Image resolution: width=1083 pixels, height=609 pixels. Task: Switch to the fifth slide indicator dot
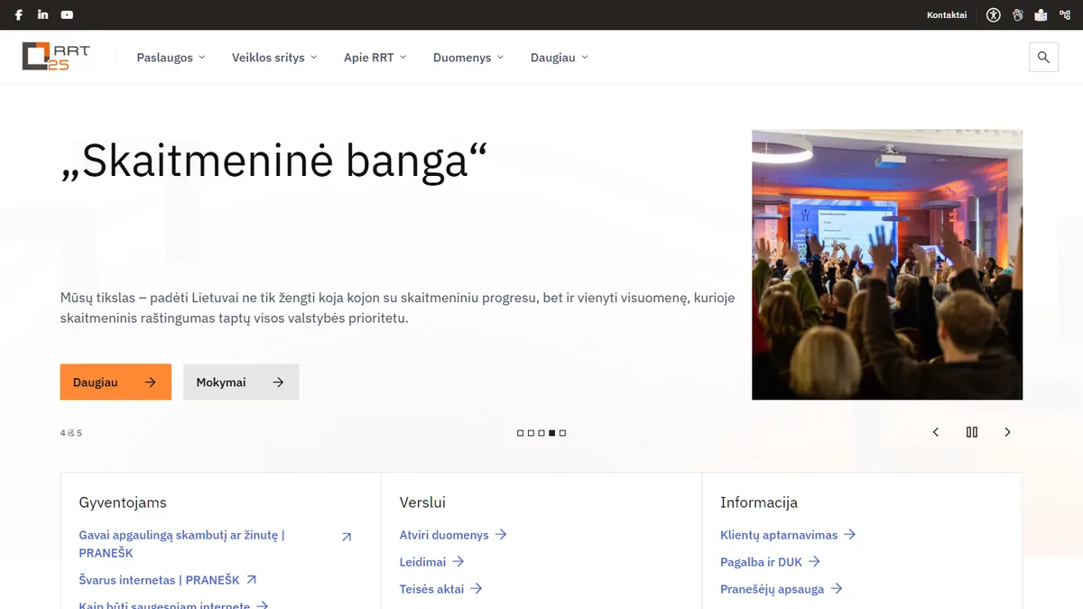pos(562,433)
